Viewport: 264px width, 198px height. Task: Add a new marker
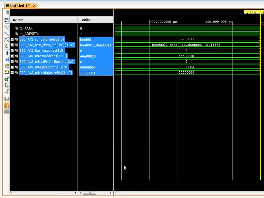6,79
